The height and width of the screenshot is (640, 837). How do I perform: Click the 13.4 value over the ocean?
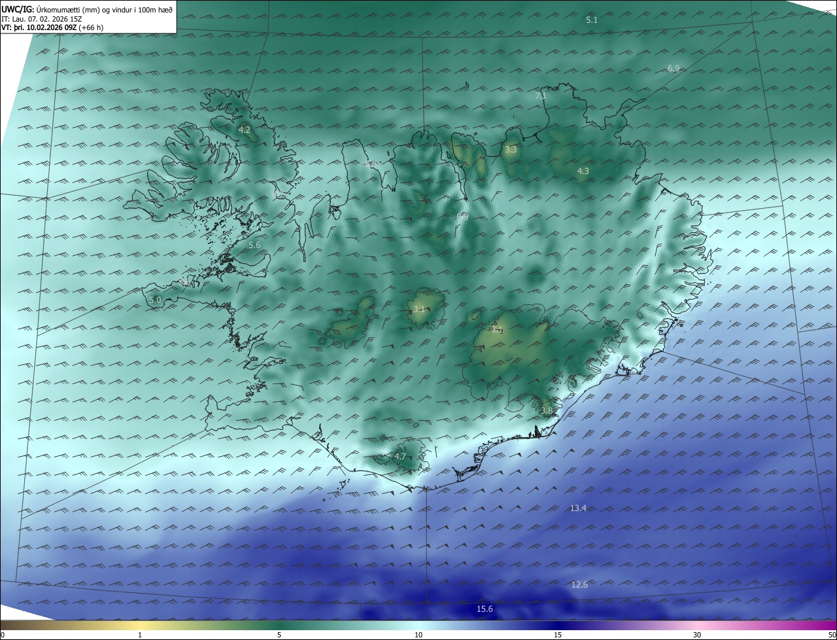578,508
